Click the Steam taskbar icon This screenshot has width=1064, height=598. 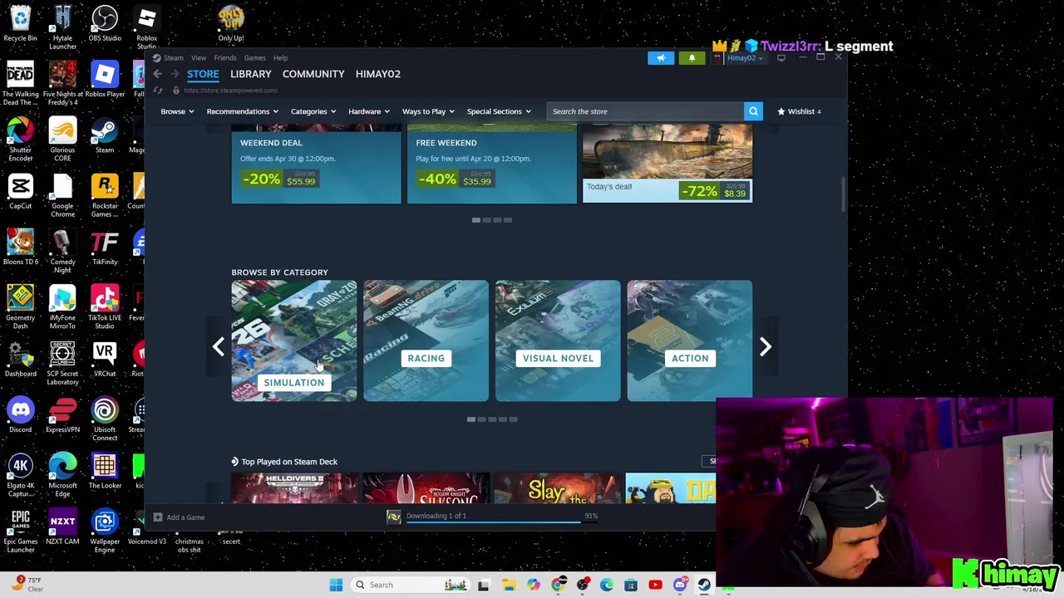[704, 585]
